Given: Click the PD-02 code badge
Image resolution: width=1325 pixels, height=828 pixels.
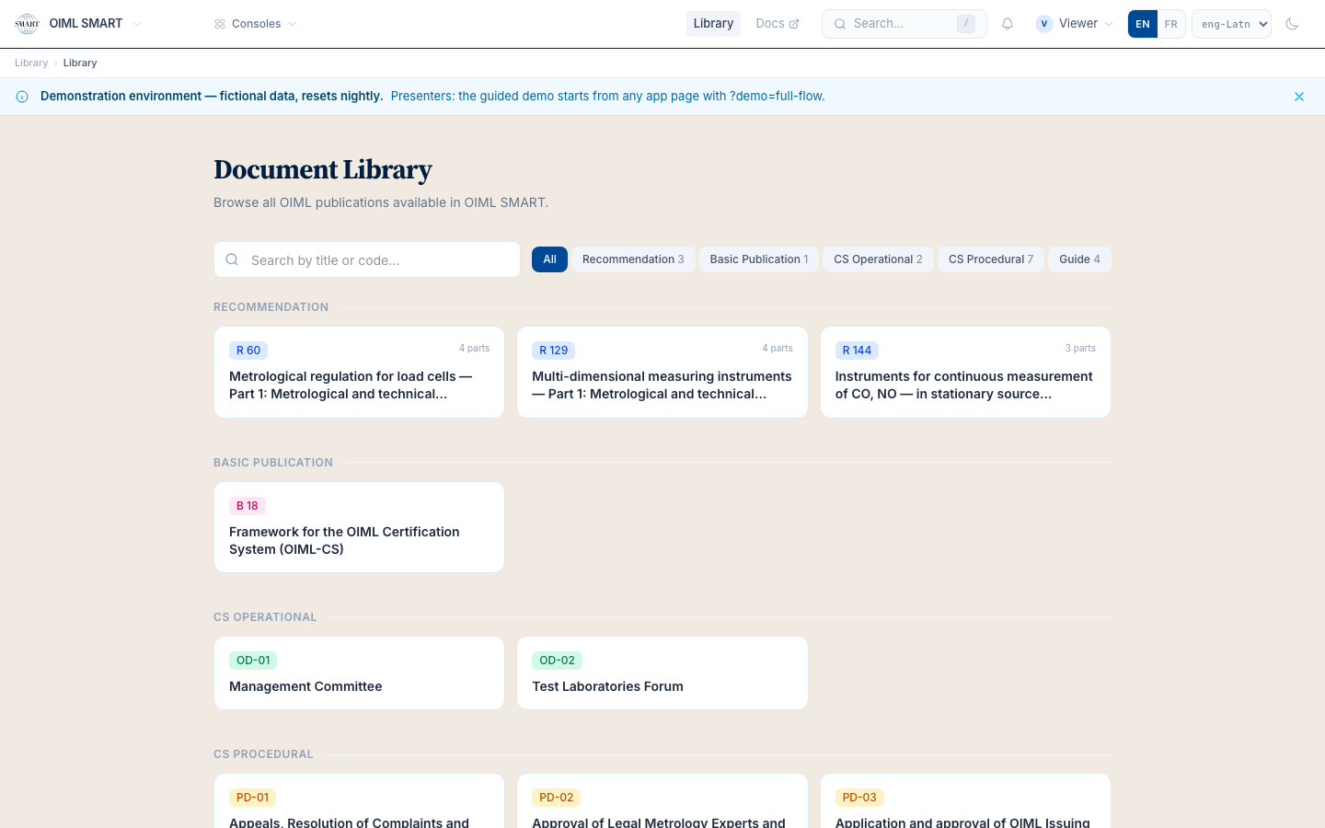Looking at the screenshot, I should pyautogui.click(x=557, y=798).
